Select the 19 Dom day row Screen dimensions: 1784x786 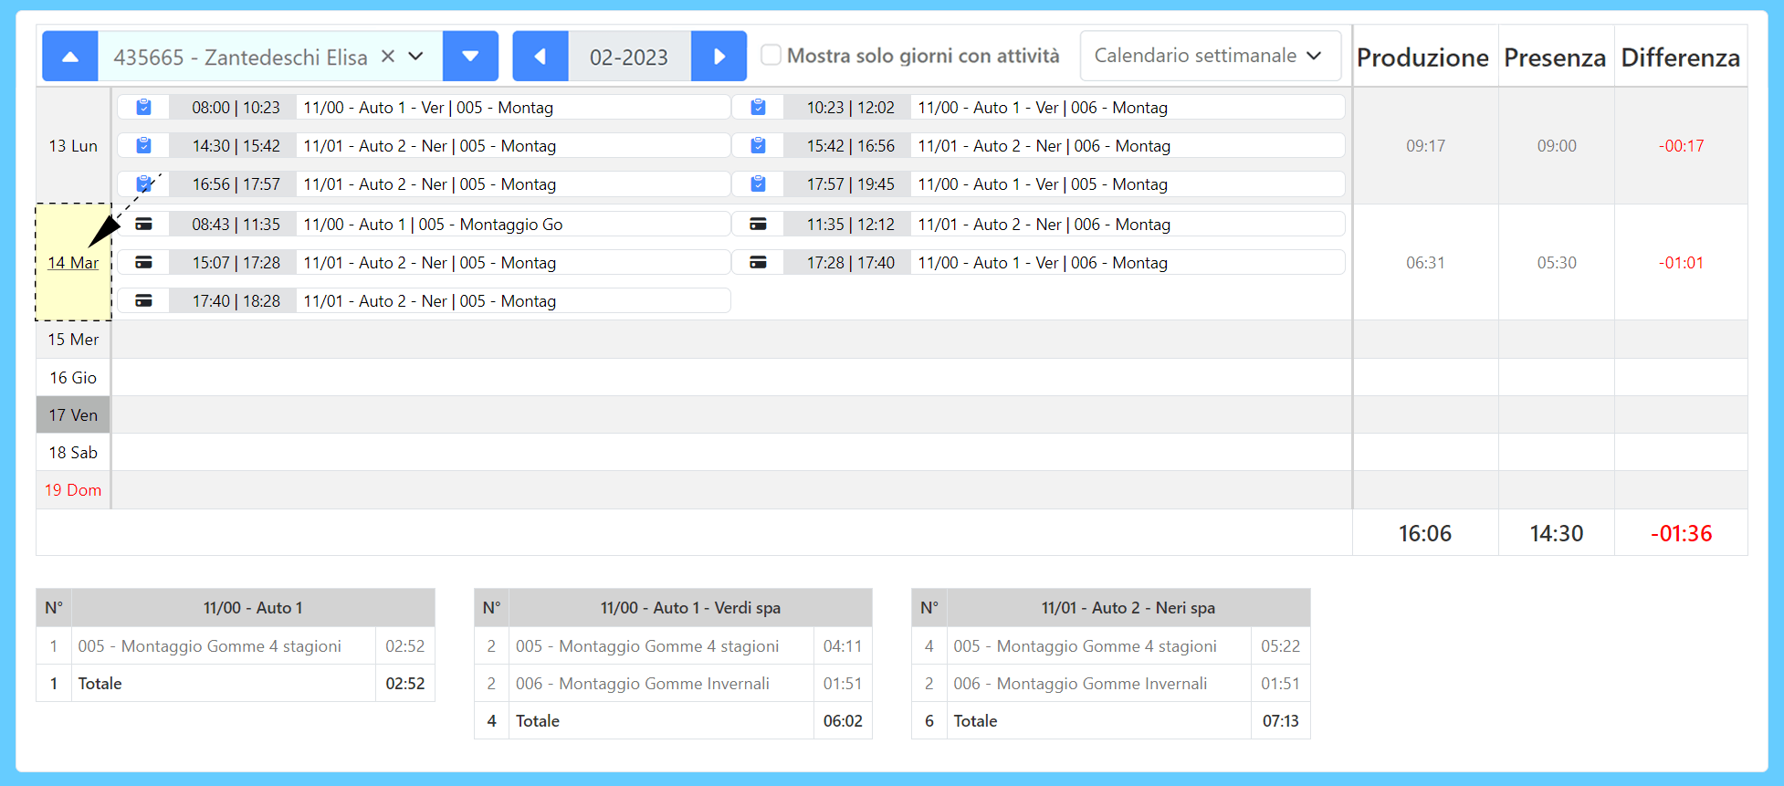[73, 490]
